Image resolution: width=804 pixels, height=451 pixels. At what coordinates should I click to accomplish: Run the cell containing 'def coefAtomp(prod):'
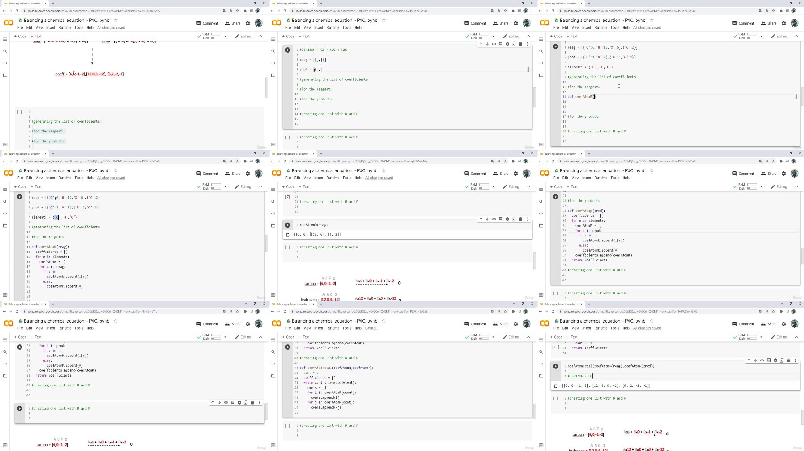click(556, 197)
